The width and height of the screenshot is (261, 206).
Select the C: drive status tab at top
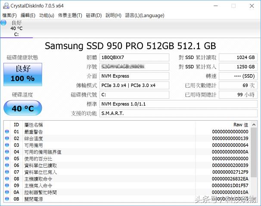tap(16, 28)
